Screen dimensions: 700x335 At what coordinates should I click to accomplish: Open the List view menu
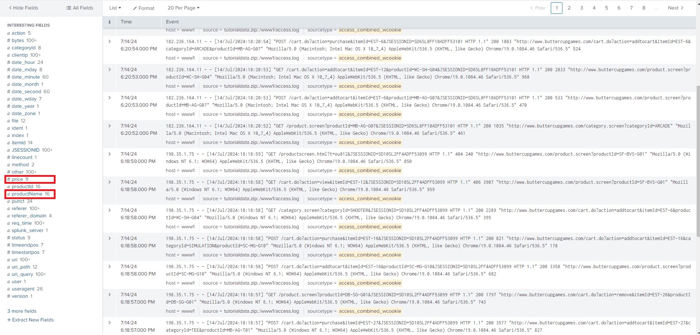[x=114, y=8]
